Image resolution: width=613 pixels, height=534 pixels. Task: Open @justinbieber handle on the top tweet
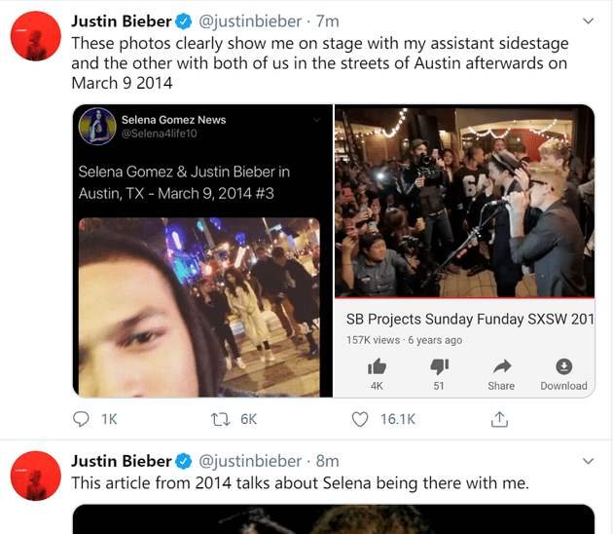tap(250, 20)
